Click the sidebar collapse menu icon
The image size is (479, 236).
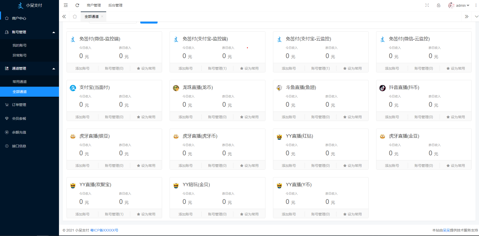[x=66, y=5]
